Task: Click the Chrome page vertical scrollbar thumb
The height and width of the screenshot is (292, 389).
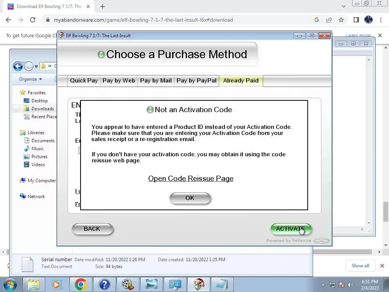Action: pos(386,211)
